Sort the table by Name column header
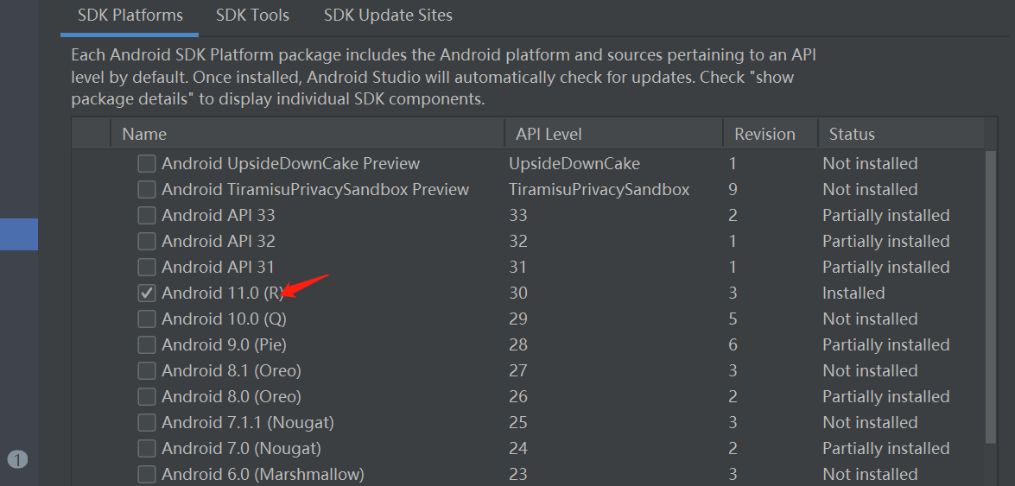Image resolution: width=1015 pixels, height=486 pixels. 308,134
